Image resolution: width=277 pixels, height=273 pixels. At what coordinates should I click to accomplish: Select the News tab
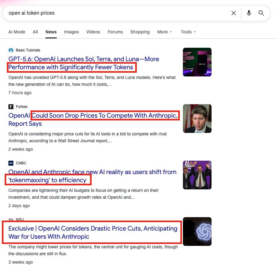pos(51,32)
